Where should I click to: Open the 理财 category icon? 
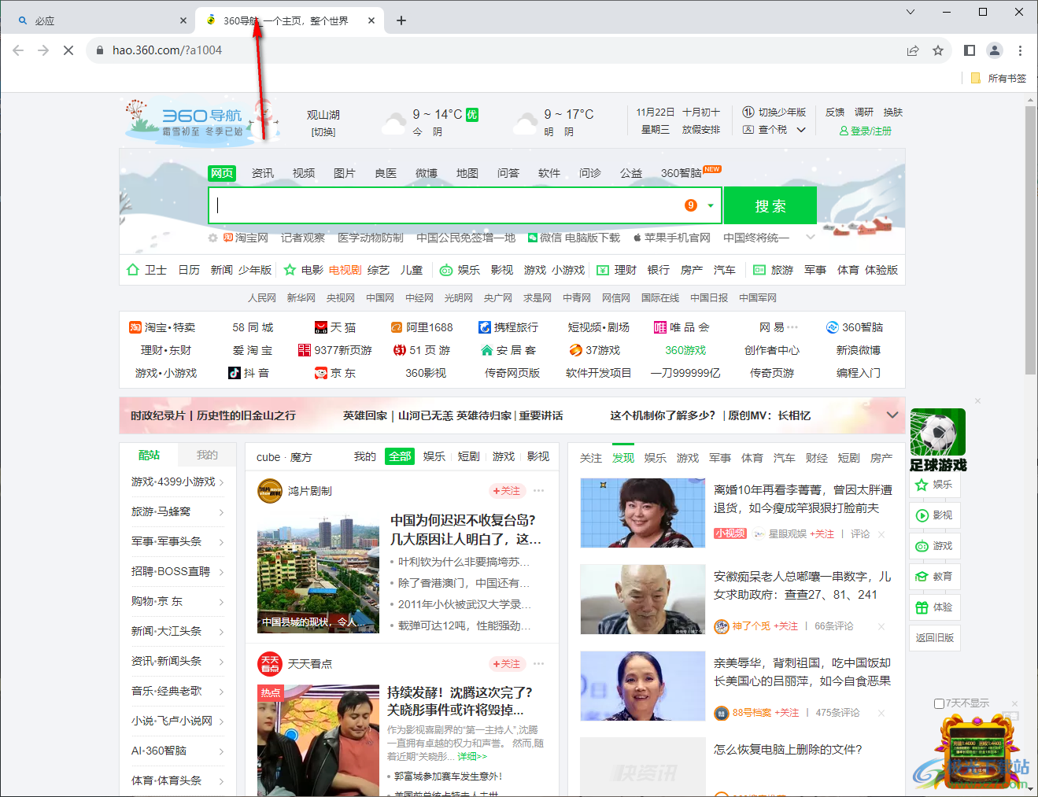click(x=603, y=270)
